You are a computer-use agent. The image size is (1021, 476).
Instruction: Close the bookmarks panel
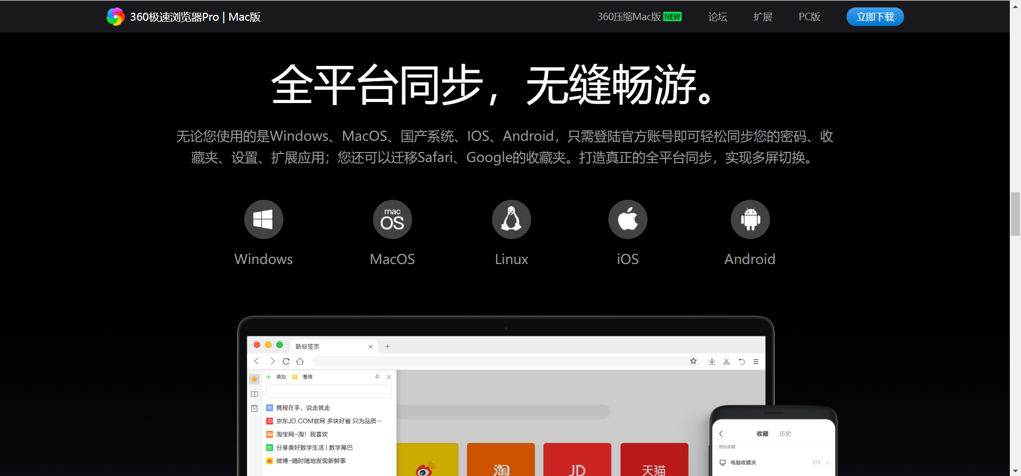[x=389, y=377]
